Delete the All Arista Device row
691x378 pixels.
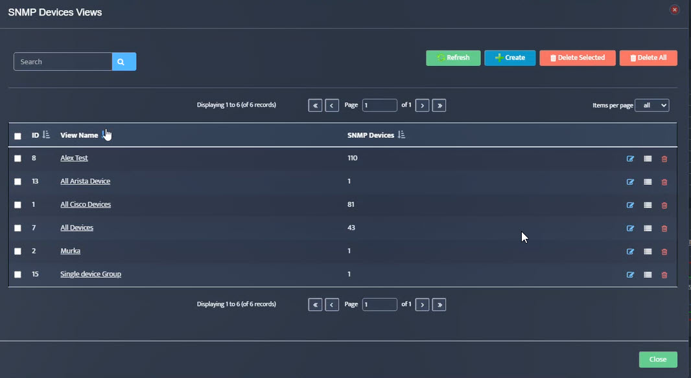[664, 182]
